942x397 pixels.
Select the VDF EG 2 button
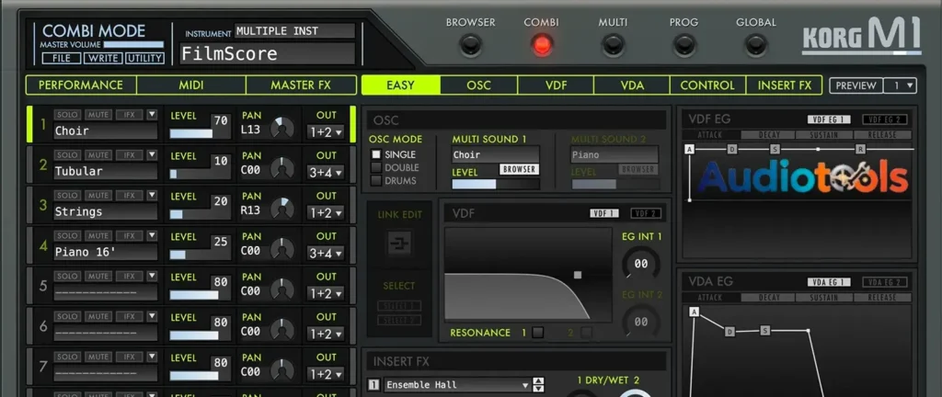(885, 119)
